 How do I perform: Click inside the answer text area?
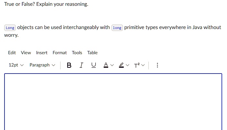point(113,102)
